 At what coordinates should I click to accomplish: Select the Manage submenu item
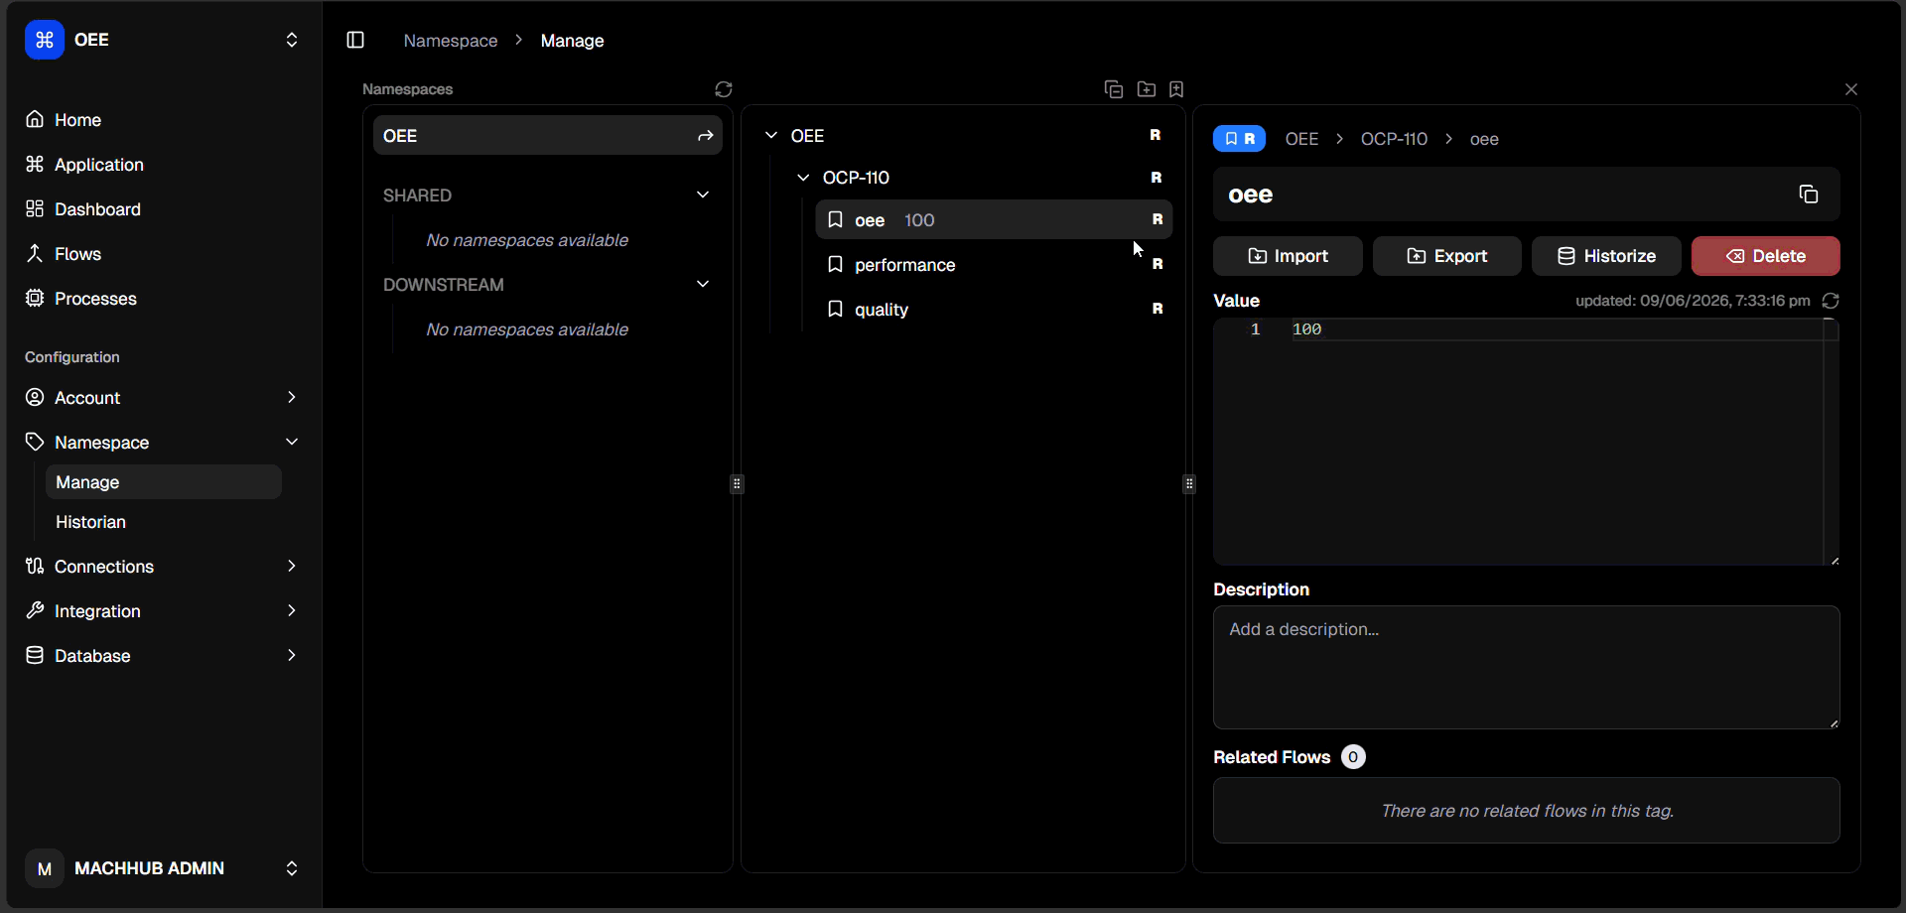tap(164, 482)
